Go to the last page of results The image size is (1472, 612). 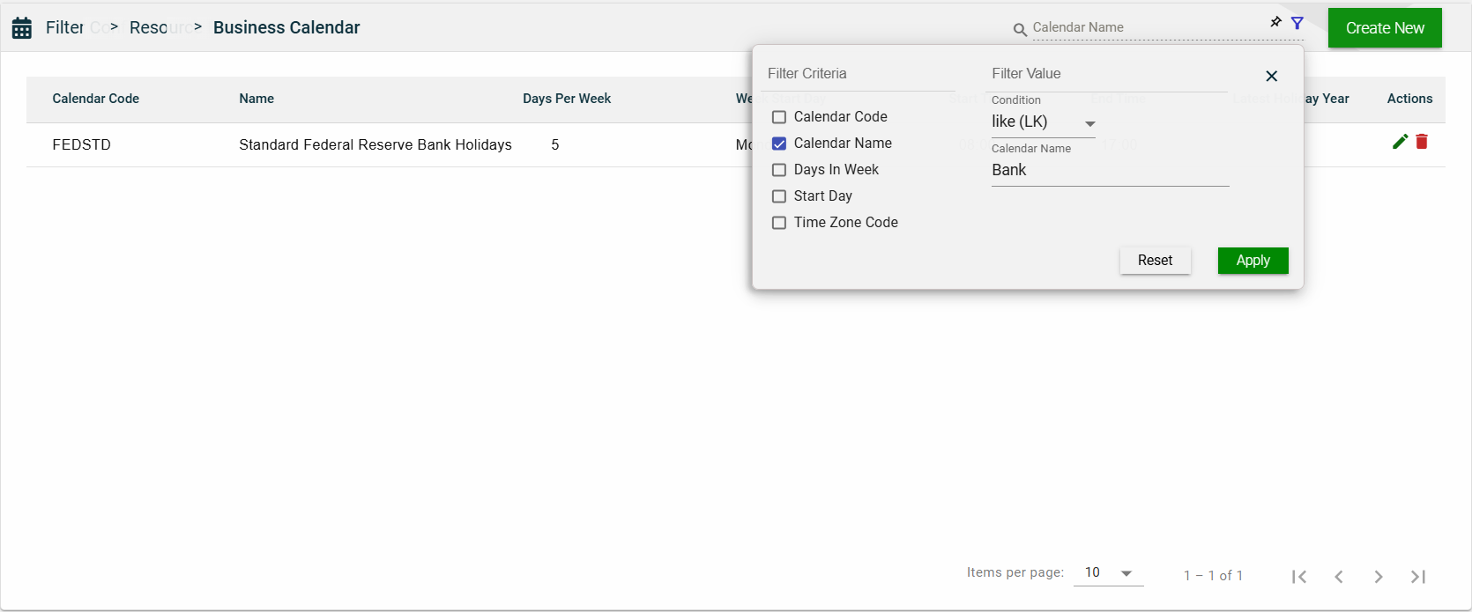coord(1417,577)
